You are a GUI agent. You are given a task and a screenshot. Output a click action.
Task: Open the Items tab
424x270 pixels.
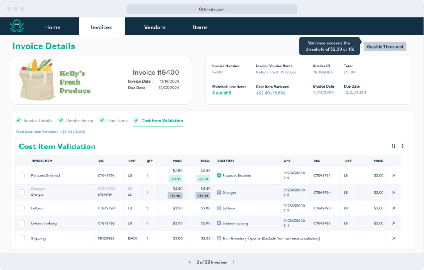point(200,27)
